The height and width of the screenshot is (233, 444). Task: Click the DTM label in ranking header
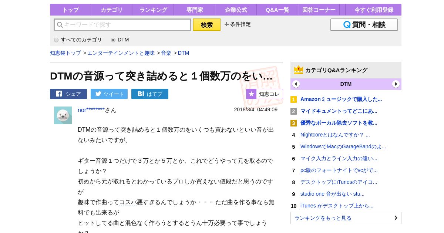click(346, 84)
